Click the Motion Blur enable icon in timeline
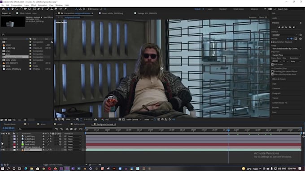 pyautogui.click(x=75, y=129)
